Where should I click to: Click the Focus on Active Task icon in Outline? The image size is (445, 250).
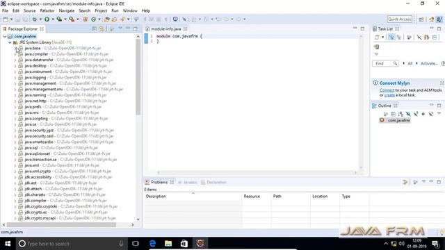click(386, 114)
